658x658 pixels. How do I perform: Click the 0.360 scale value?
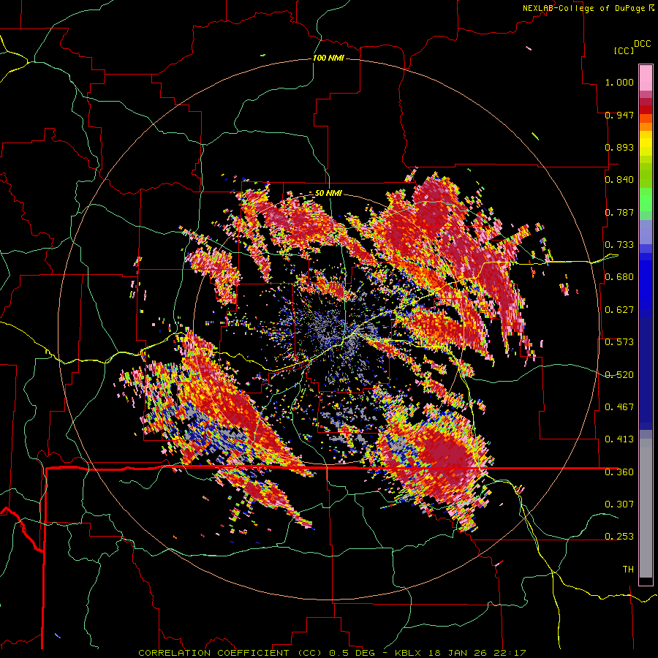(619, 472)
